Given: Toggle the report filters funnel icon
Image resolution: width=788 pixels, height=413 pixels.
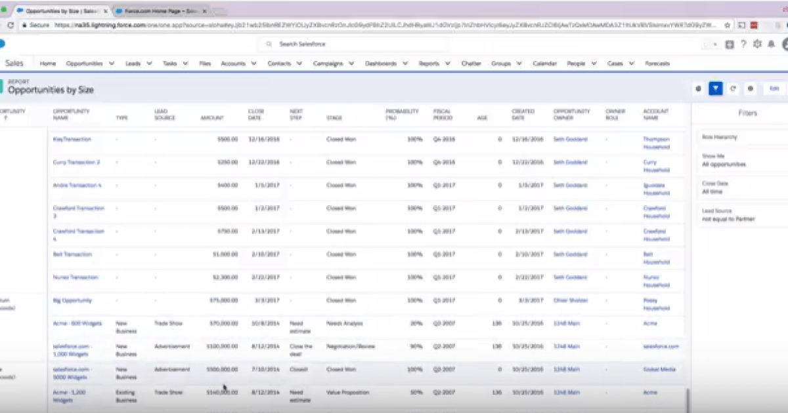Looking at the screenshot, I should 716,88.
